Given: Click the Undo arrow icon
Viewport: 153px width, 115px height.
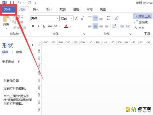Looking at the screenshot, I should point(19,3).
